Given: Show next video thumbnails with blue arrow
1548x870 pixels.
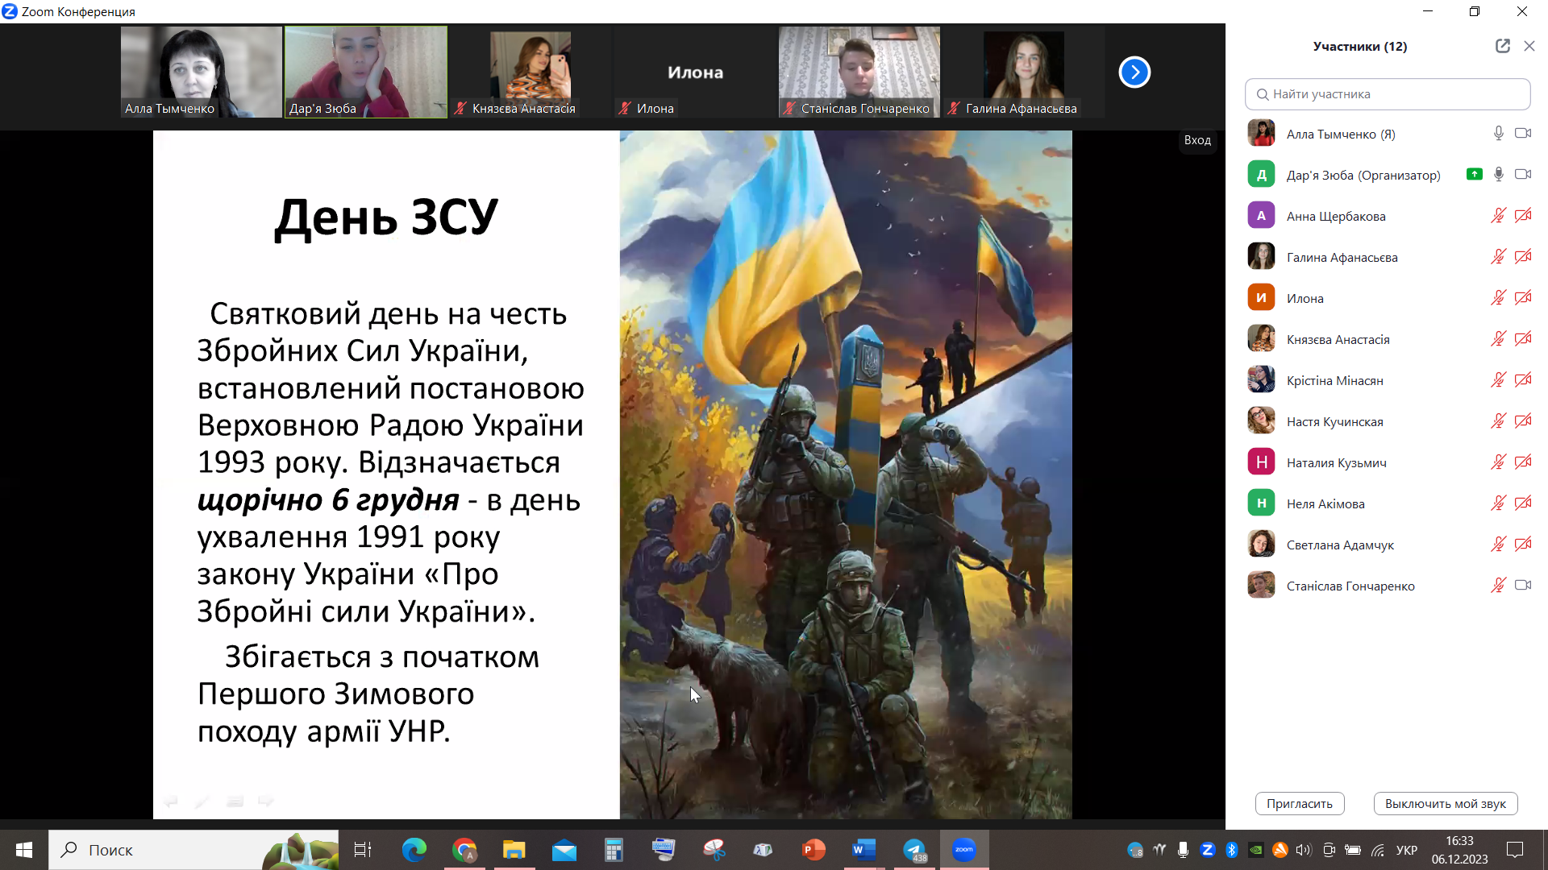Looking at the screenshot, I should [x=1134, y=72].
